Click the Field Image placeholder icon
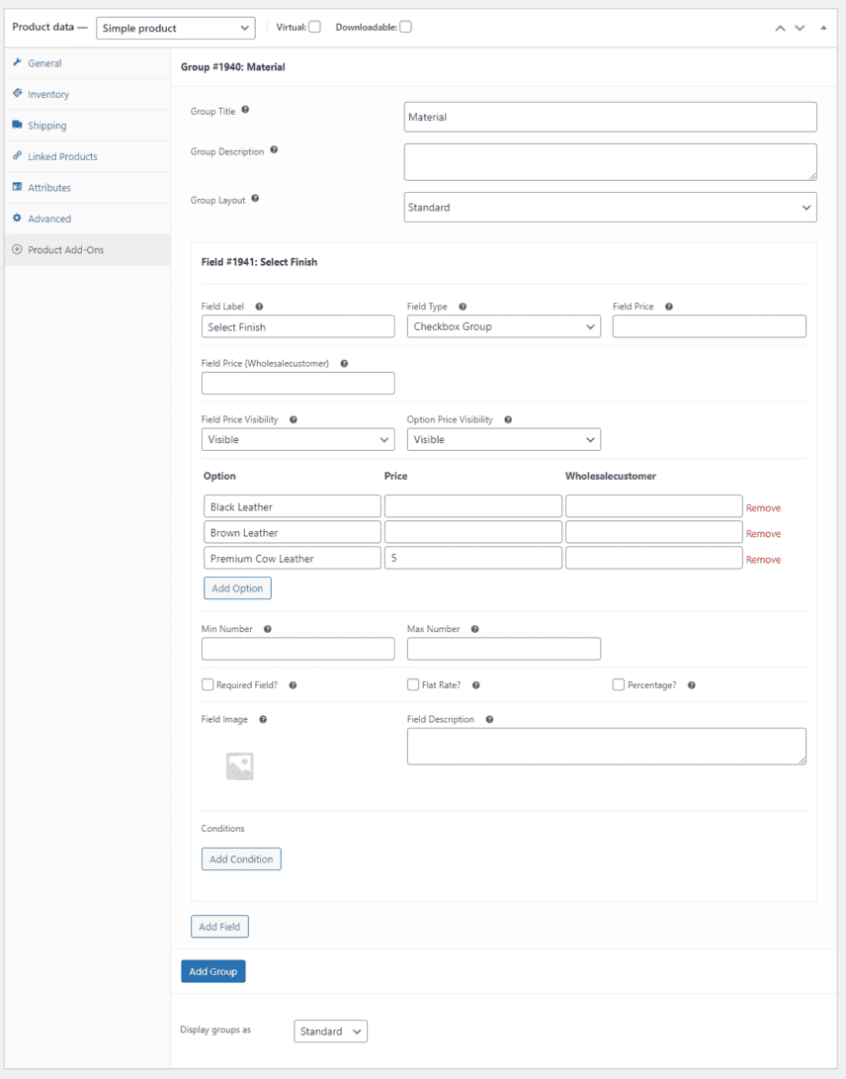Screen dimensions: 846x1079 click(239, 764)
